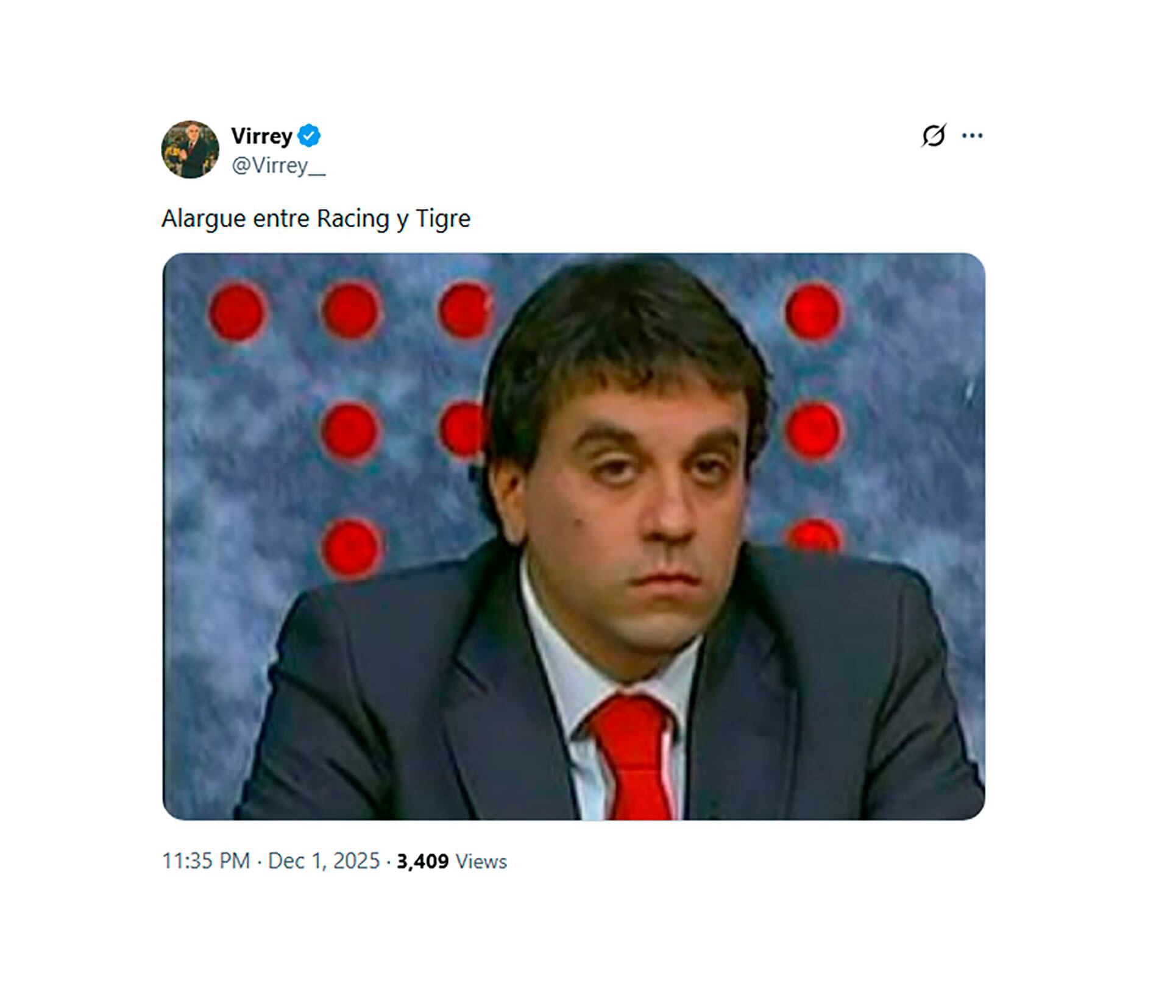Click the word Racing in the post text
The image size is (1170, 998).
point(353,218)
